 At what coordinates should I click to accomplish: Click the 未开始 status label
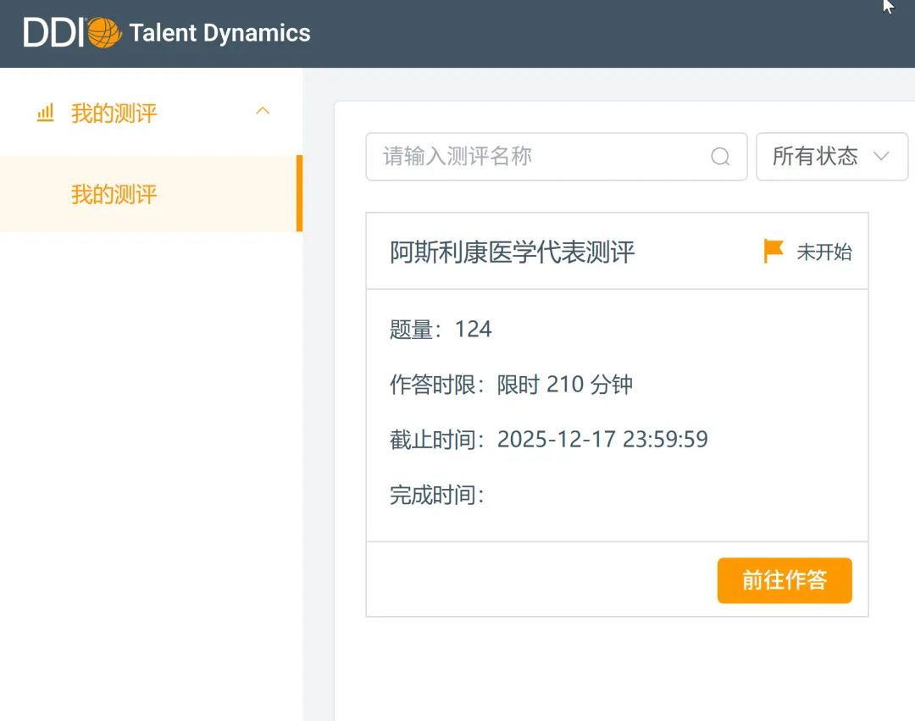(824, 252)
